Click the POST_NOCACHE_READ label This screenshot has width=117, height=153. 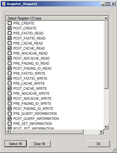[x=31, y=58]
